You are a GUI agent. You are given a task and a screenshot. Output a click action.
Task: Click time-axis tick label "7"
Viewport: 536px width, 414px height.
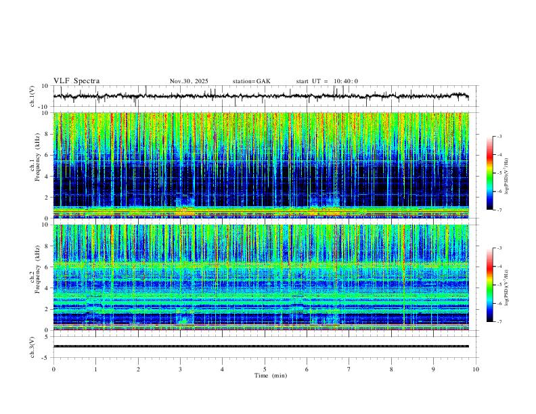[349, 369]
